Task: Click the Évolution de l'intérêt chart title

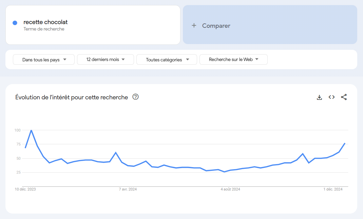Action: (72, 97)
